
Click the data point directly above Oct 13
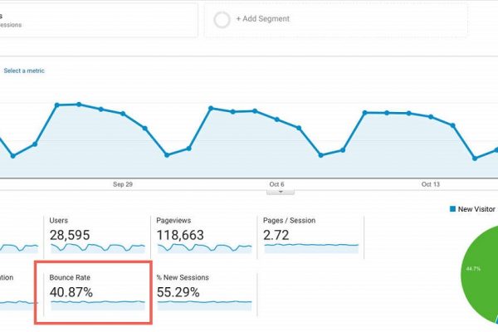[431, 117]
